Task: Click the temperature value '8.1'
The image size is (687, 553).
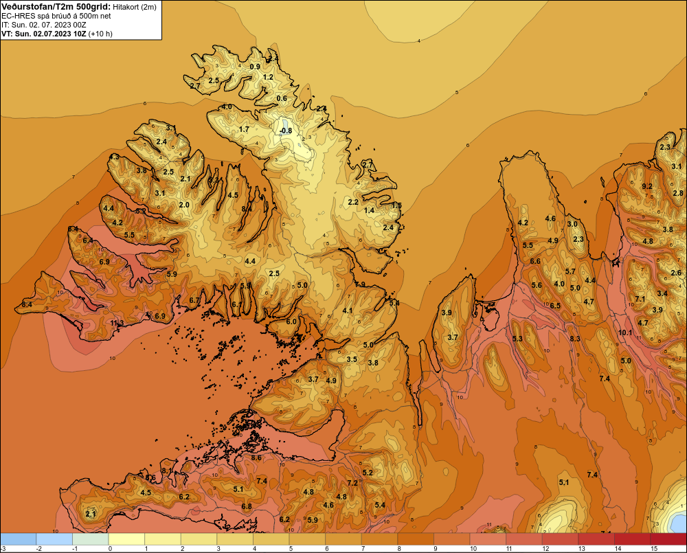Action: coord(167,471)
